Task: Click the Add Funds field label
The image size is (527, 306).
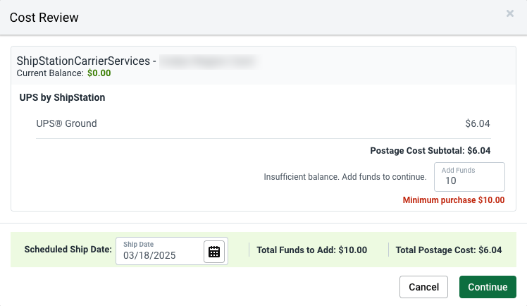Action: pyautogui.click(x=458, y=170)
